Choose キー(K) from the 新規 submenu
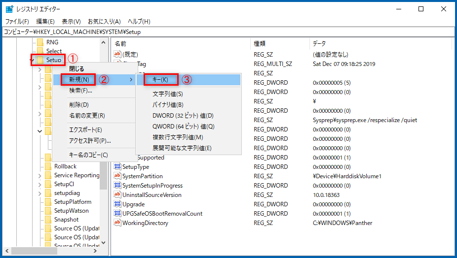The image size is (457, 258). coord(160,79)
